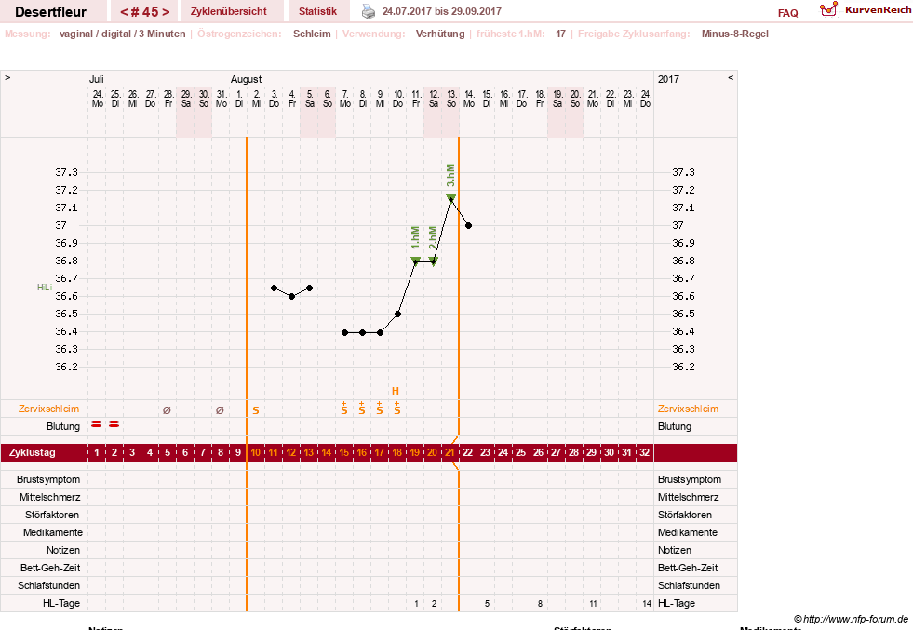Click the bleeding marker on cycle day 1
The image size is (913, 630).
tap(96, 424)
